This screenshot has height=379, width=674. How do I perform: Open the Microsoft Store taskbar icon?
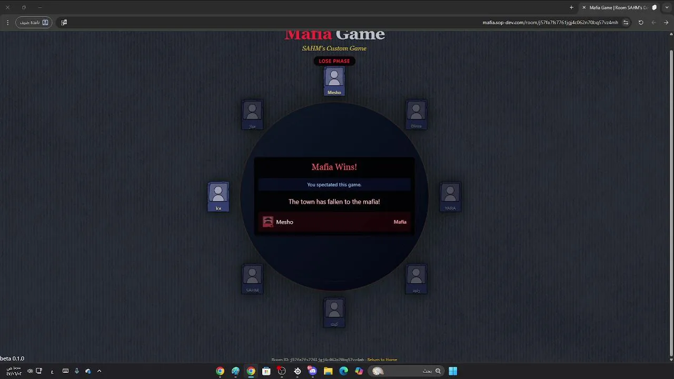(x=266, y=371)
